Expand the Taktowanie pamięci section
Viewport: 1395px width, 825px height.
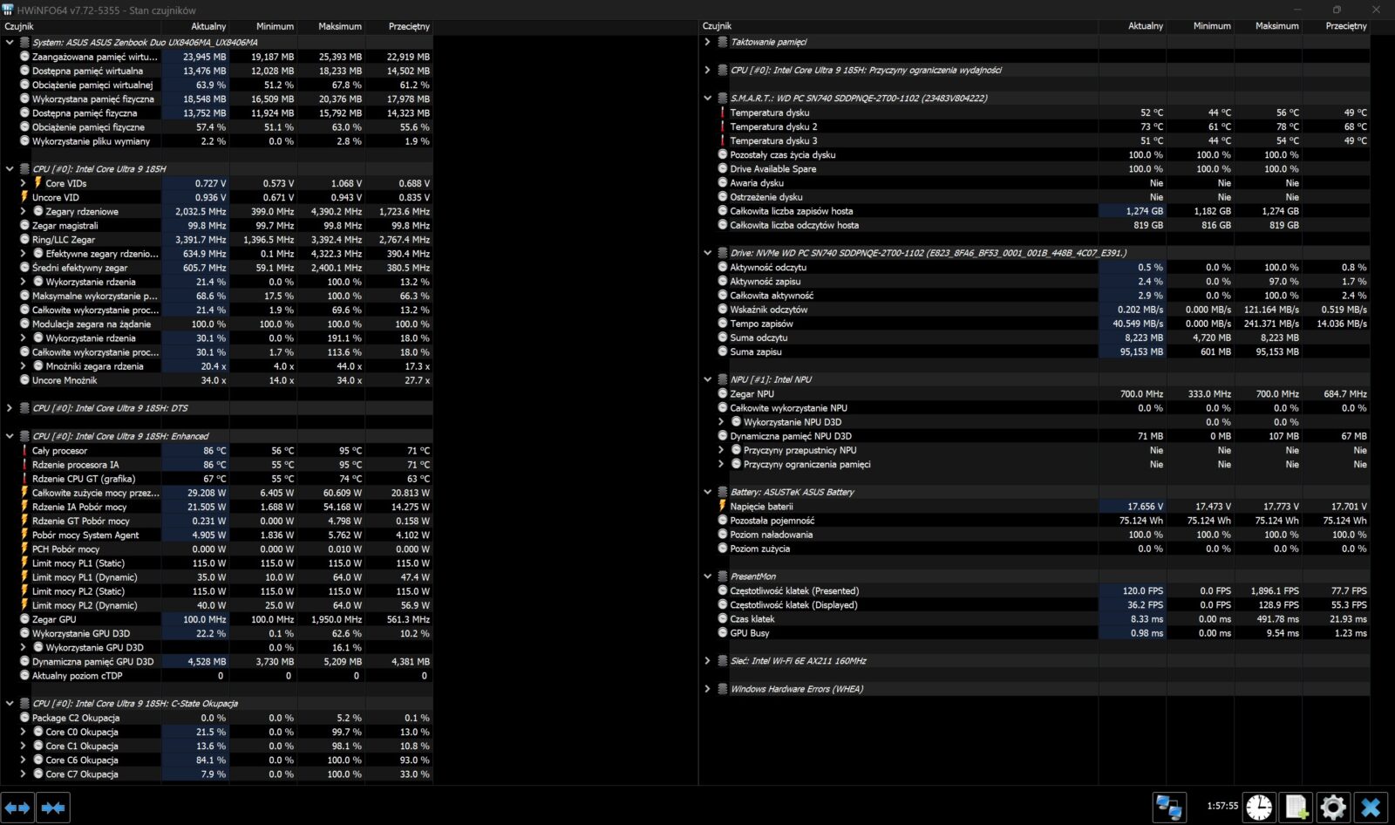coord(707,42)
